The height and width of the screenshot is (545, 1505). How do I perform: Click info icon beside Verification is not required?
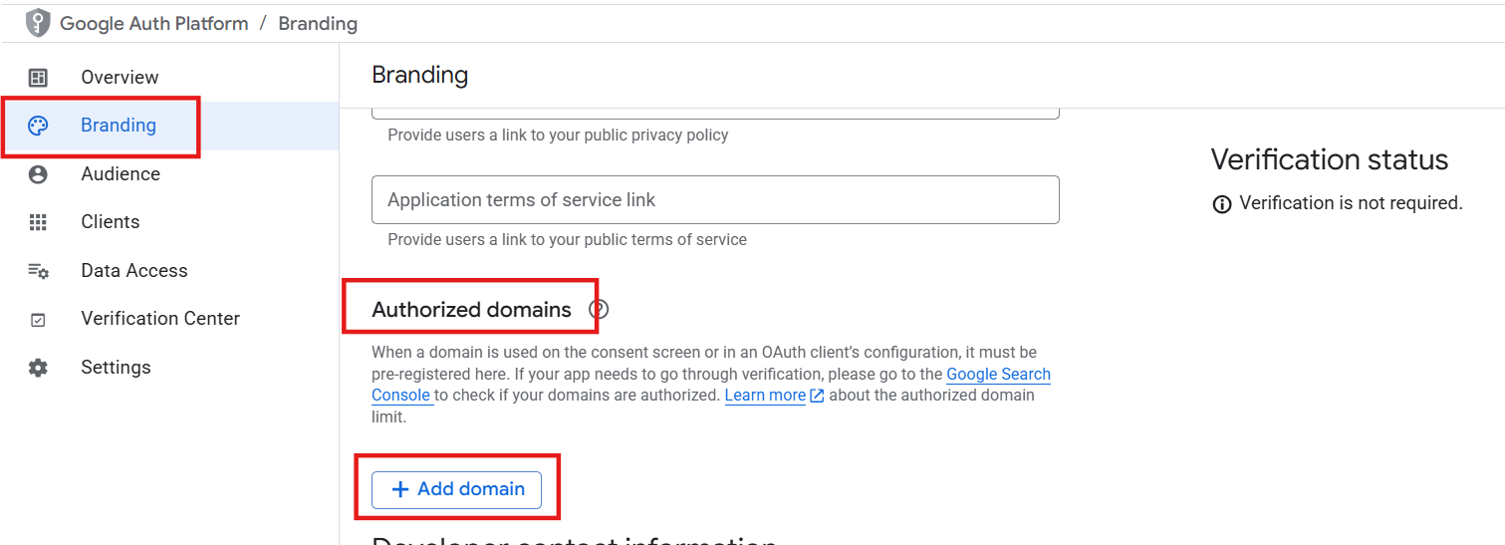[x=1221, y=204]
